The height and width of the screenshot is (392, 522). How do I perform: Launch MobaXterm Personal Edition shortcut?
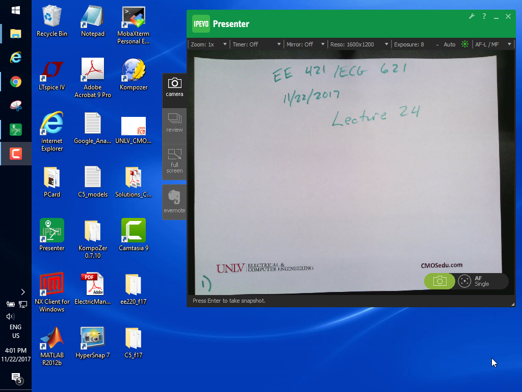[x=133, y=24]
